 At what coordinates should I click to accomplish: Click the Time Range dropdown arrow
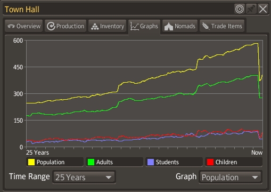(x=109, y=177)
